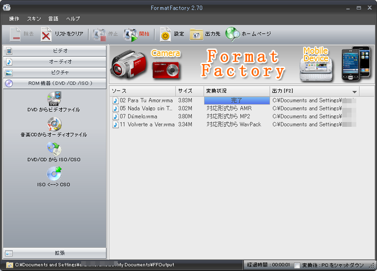Click the 変換状況 column header
This screenshot has width=377, height=271.
coord(237,91)
